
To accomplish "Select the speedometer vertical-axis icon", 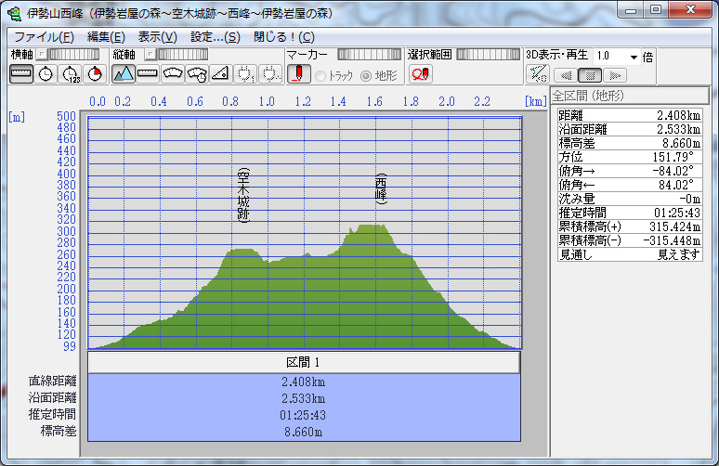I will [x=173, y=73].
